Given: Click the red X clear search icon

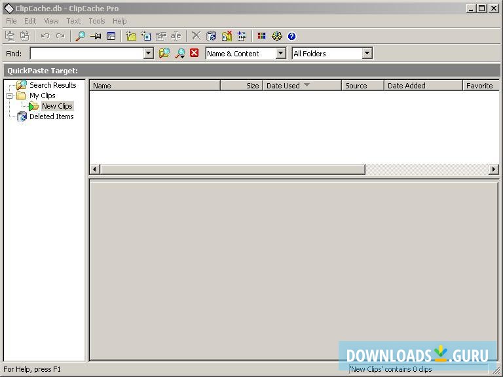Looking at the screenshot, I should coord(194,52).
